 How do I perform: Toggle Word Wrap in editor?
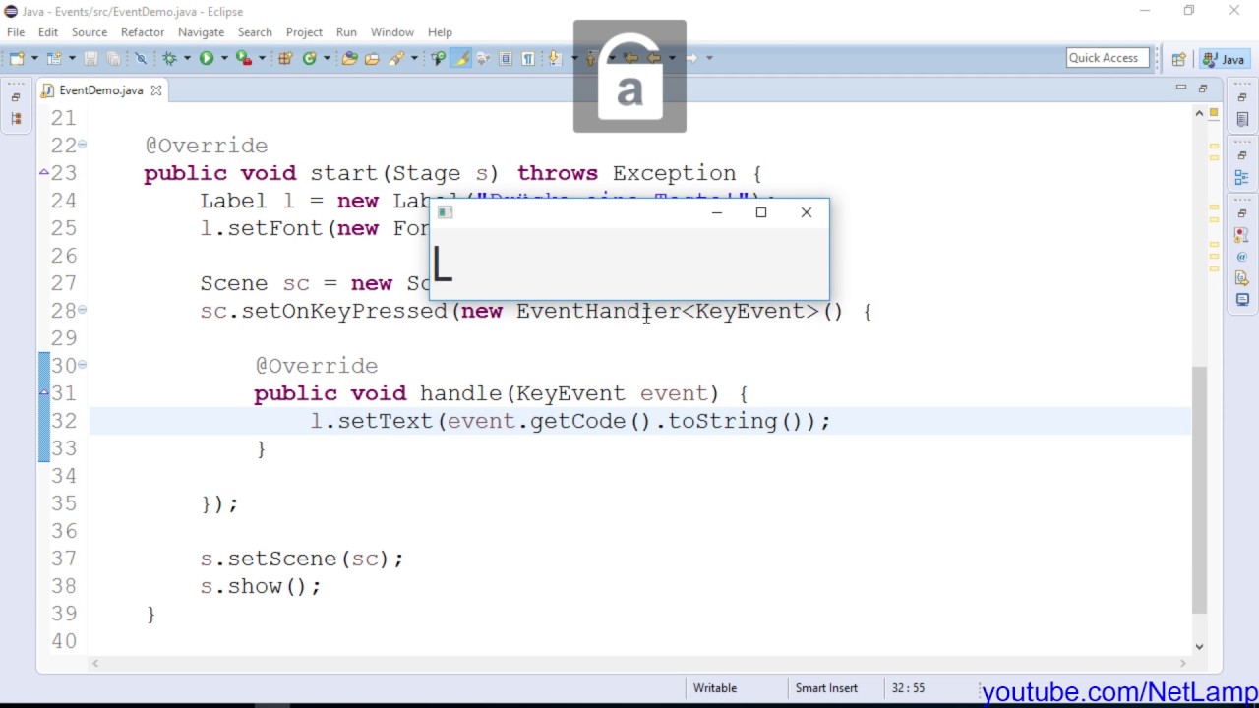tap(483, 59)
